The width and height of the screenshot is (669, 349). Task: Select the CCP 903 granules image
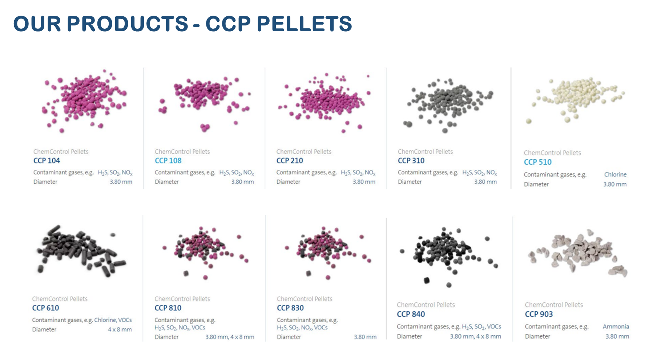click(x=578, y=251)
